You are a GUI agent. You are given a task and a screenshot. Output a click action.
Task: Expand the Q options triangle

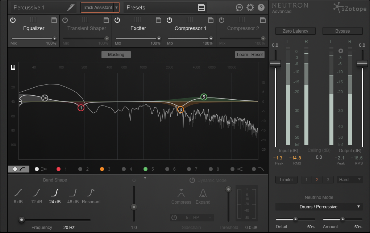[145, 178]
